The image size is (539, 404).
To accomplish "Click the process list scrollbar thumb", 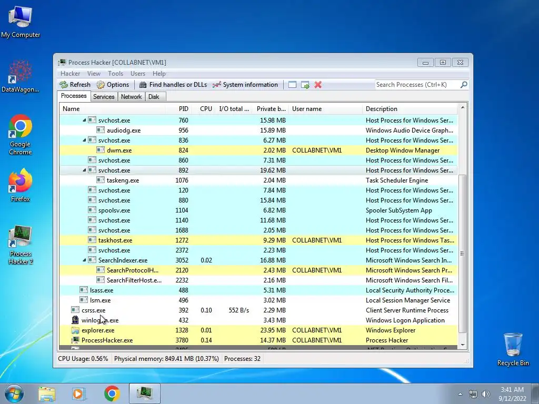I will coord(462,254).
